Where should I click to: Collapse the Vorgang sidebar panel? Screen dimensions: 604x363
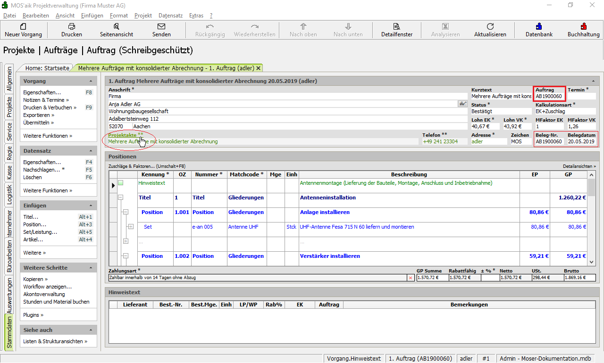(x=90, y=81)
